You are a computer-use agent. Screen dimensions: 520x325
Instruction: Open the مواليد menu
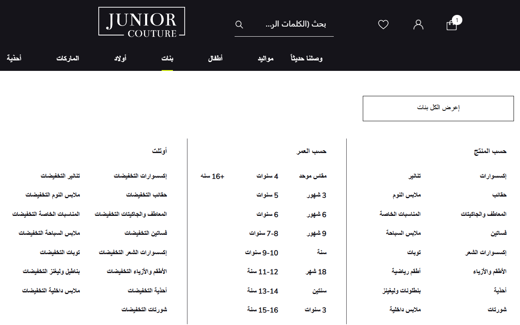(266, 58)
